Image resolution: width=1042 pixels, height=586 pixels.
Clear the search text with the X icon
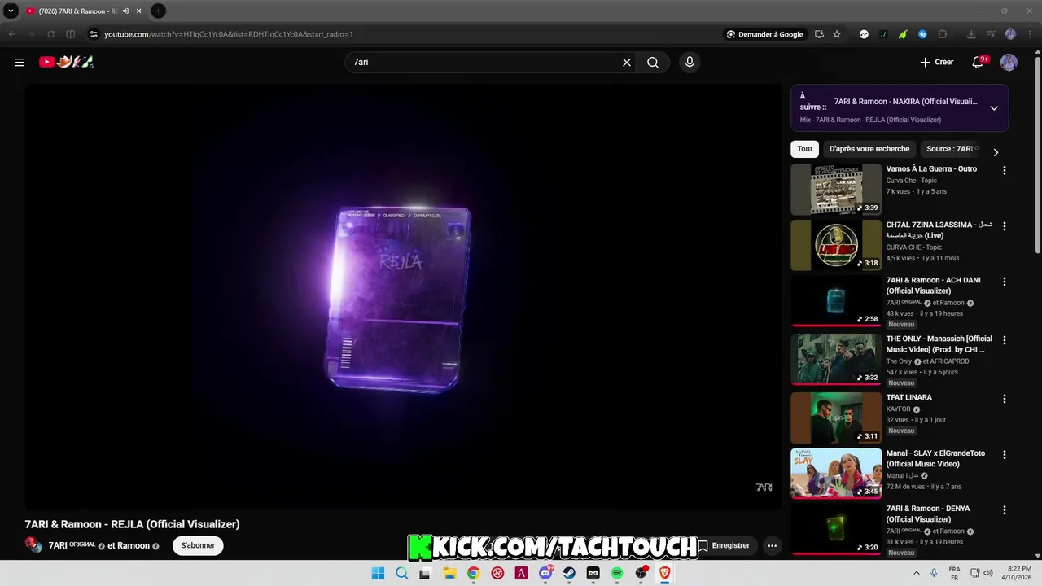627,62
